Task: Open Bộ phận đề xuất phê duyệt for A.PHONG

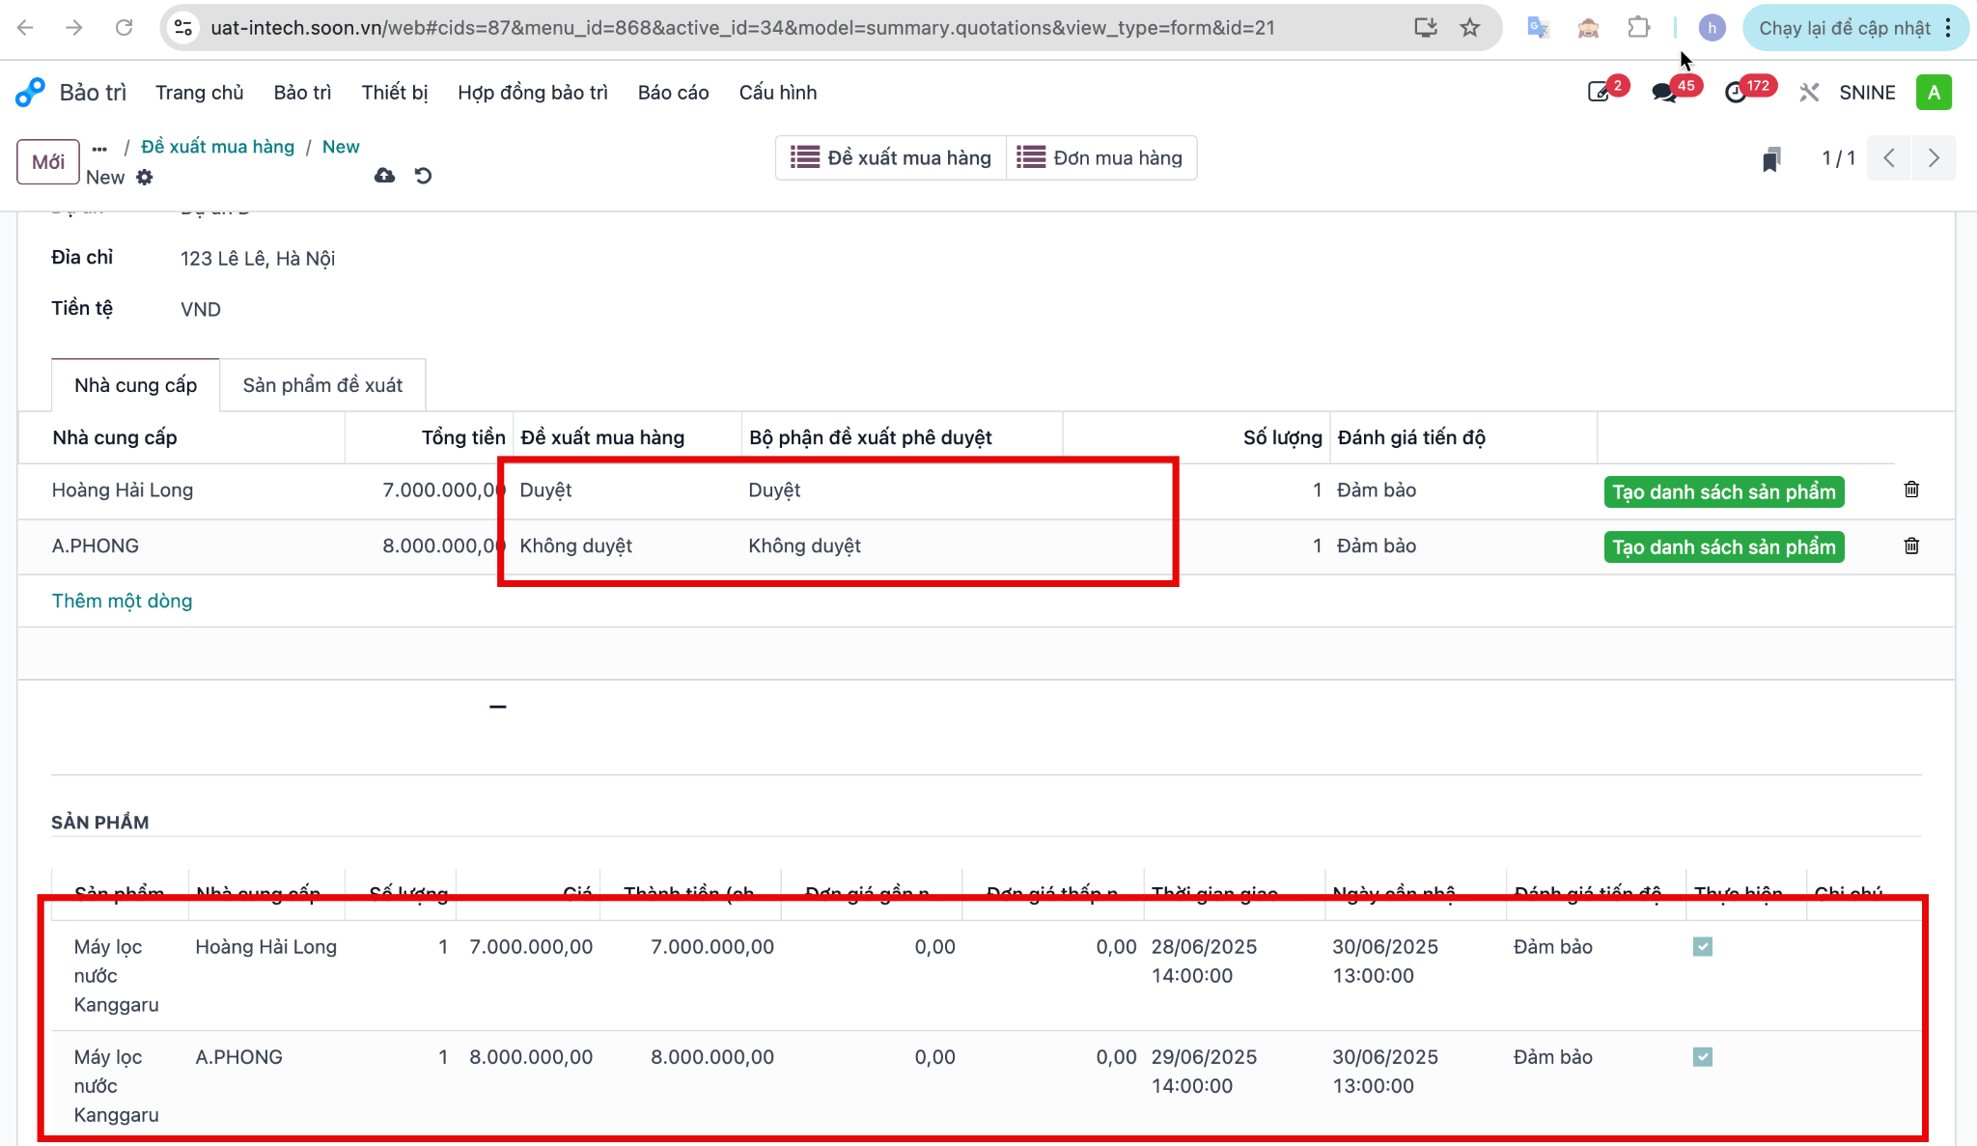Action: [902, 546]
